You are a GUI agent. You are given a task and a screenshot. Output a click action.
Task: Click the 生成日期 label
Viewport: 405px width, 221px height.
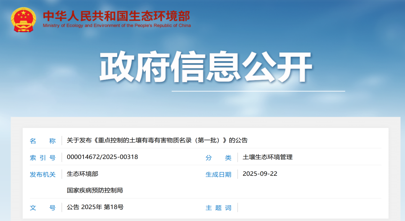click(218, 175)
